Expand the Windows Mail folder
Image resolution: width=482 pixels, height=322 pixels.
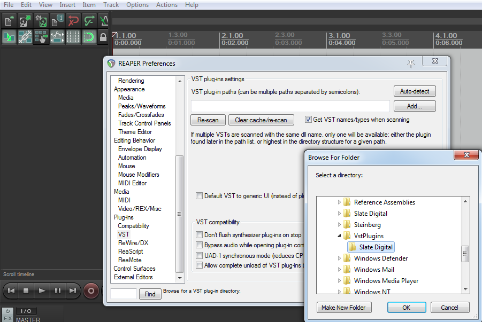pyautogui.click(x=339, y=270)
